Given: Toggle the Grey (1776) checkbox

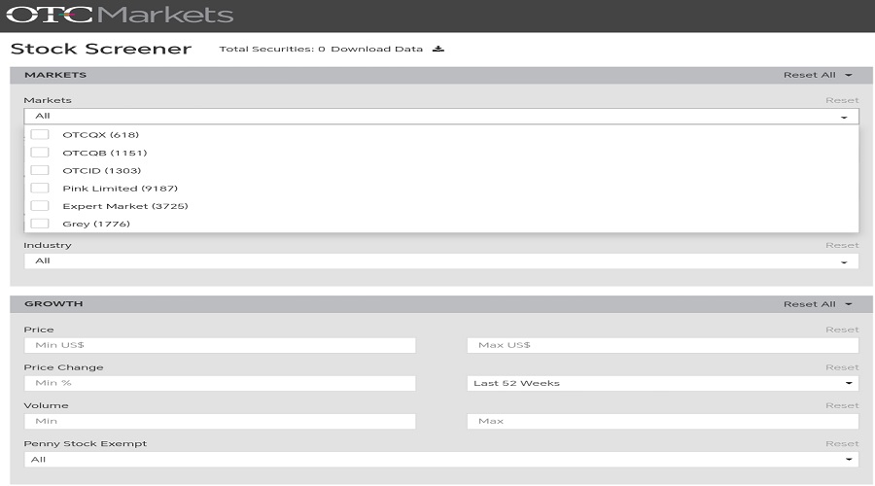Looking at the screenshot, I should (40, 224).
